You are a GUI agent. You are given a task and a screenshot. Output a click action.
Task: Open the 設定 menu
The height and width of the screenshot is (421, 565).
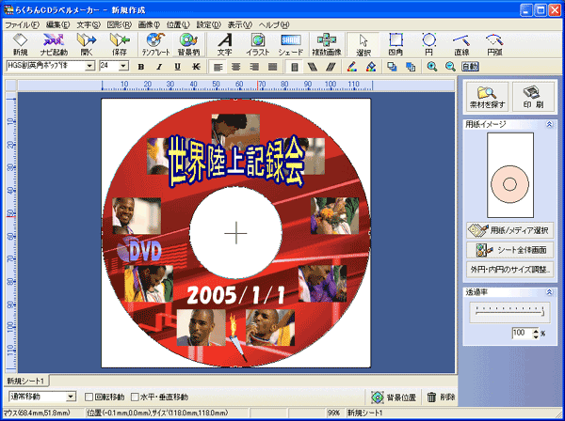click(208, 24)
